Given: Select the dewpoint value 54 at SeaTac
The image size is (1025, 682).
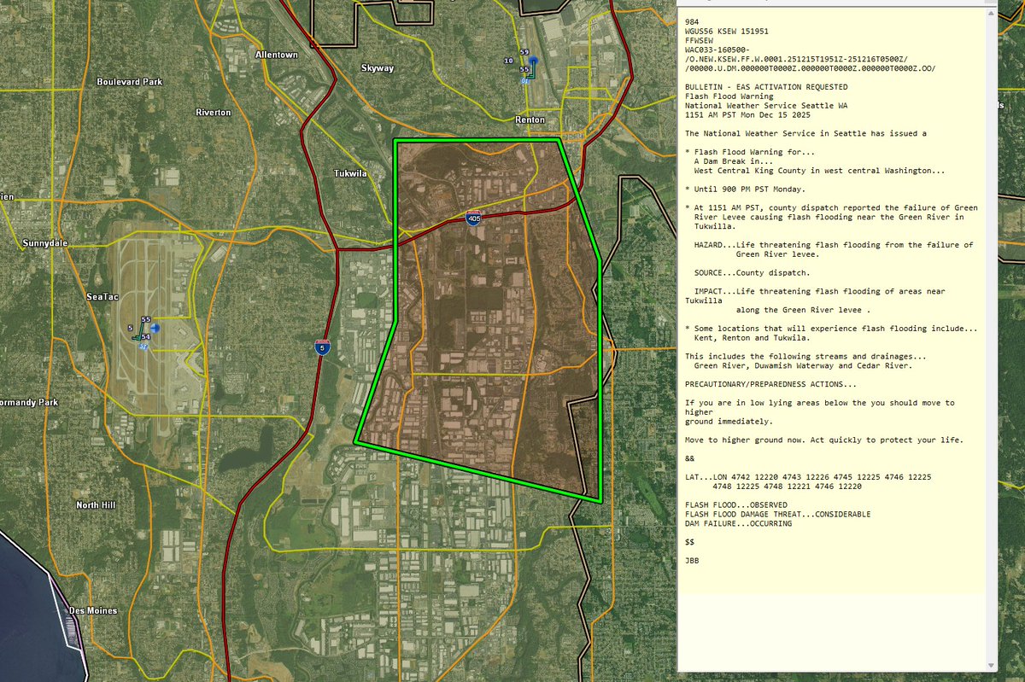Looking at the screenshot, I should coord(145,337).
